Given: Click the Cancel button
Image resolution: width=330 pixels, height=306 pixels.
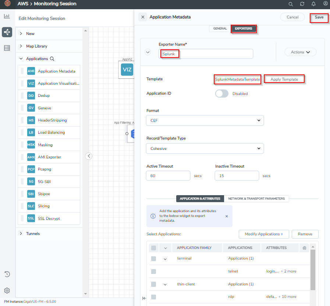Looking at the screenshot, I should click(x=292, y=17).
